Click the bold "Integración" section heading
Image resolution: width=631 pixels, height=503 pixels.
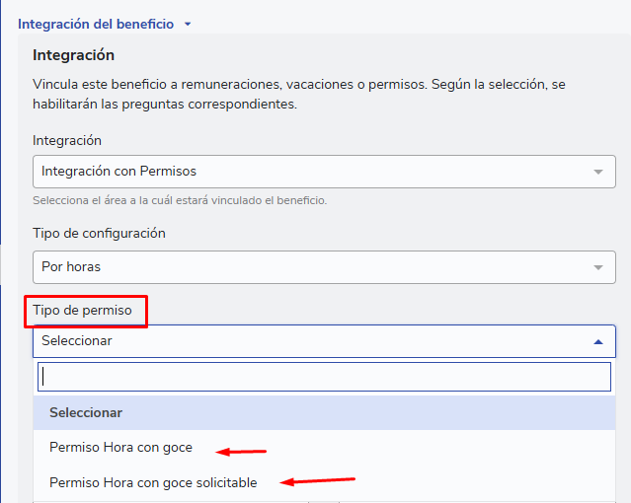pyautogui.click(x=73, y=55)
